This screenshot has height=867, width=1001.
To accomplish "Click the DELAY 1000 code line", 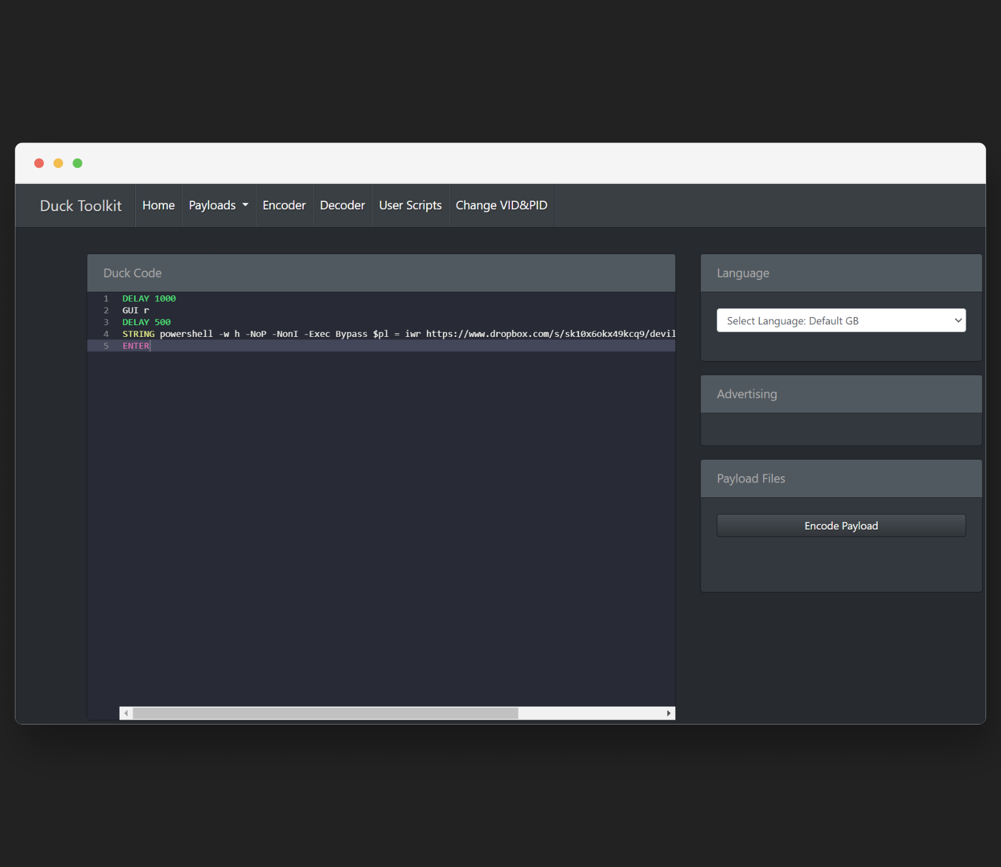I will (x=149, y=298).
